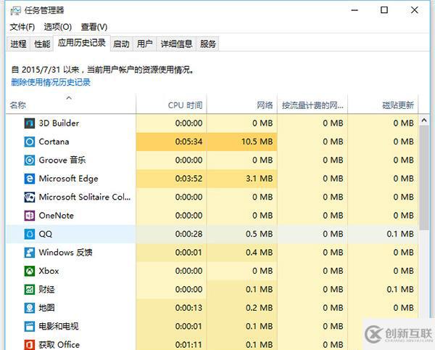The height and width of the screenshot is (350, 435).
Task: Click Edge's network value 3.1 MB
Action: pos(259,179)
